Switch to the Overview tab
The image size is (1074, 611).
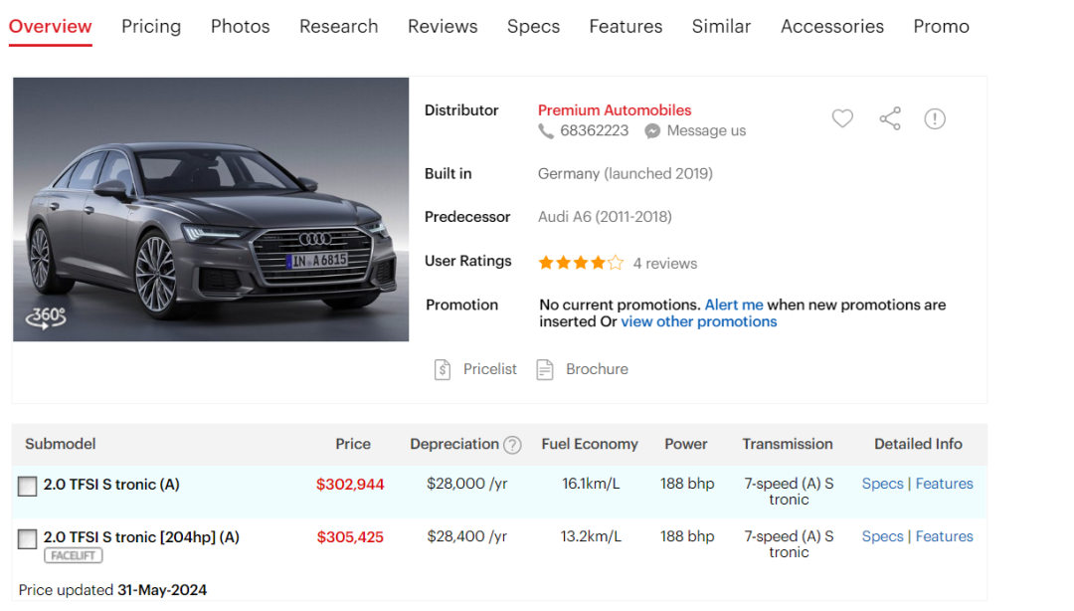(x=50, y=27)
